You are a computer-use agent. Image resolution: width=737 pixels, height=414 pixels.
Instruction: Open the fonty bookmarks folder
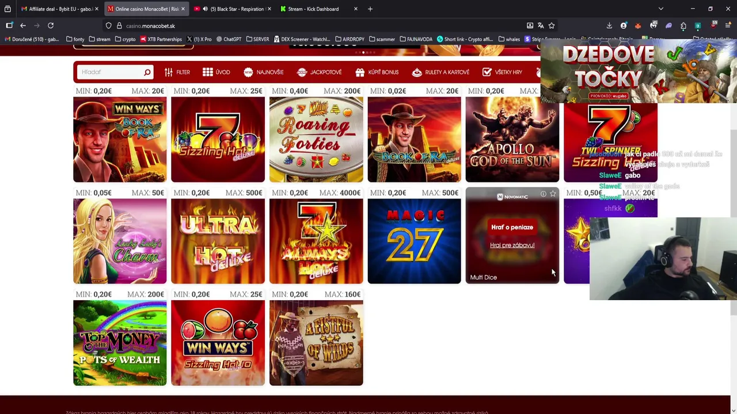pyautogui.click(x=75, y=39)
